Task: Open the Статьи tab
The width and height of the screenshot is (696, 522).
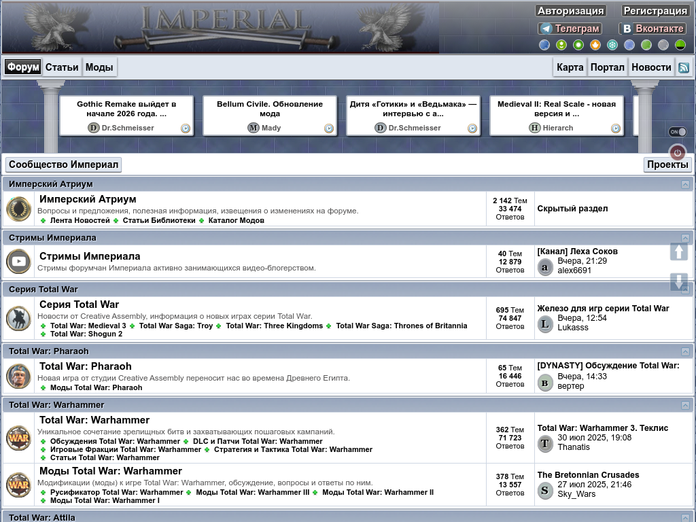Action: pyautogui.click(x=62, y=67)
